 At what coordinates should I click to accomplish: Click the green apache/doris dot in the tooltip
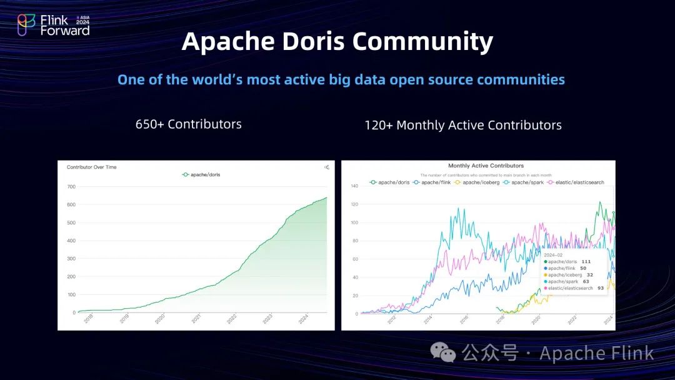point(546,262)
